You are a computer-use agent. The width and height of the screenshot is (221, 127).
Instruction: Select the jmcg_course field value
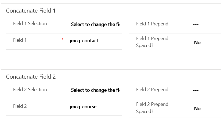pyautogui.click(x=83, y=107)
